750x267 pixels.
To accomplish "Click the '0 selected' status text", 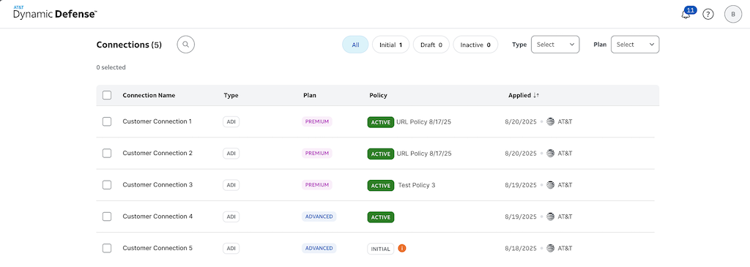I will pos(111,67).
